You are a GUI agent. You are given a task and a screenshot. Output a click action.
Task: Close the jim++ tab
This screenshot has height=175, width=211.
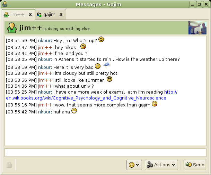click(x=30, y=15)
